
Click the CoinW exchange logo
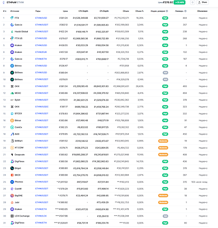pos(12,189)
